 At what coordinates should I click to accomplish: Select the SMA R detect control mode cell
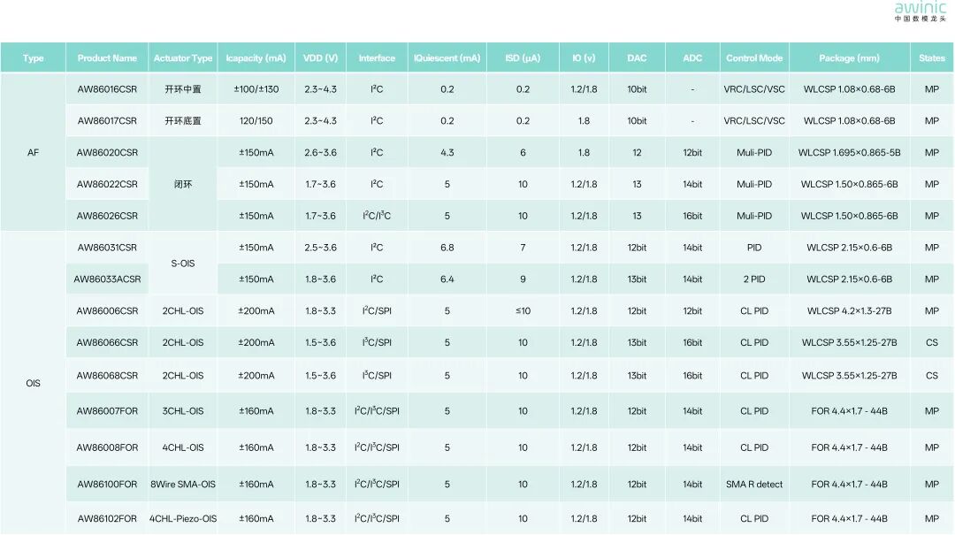click(754, 485)
